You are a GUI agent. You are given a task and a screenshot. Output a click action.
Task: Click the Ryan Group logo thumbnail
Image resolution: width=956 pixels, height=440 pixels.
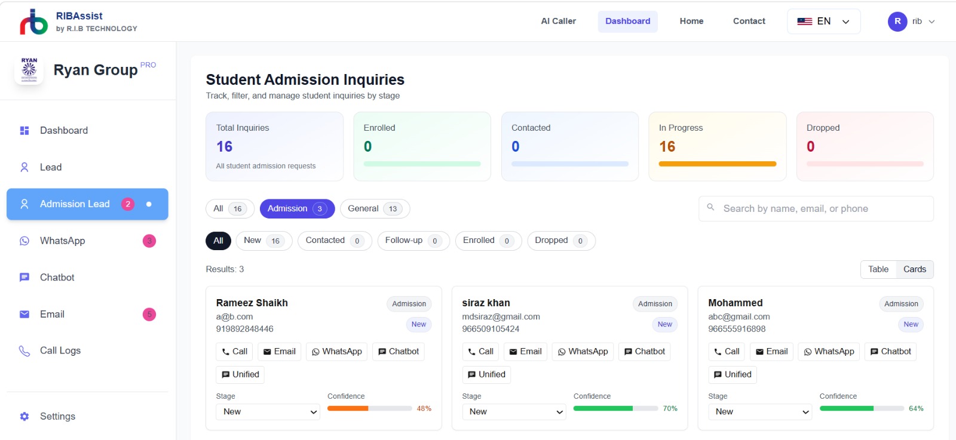tap(29, 70)
